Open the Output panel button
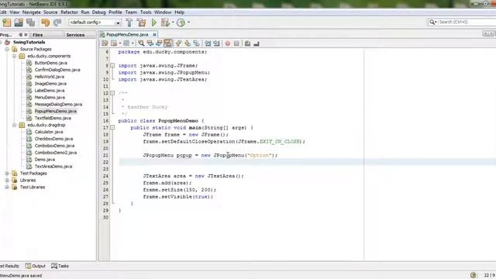 (x=36, y=266)
